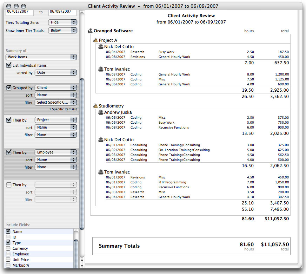This screenshot has height=274, width=306.
Task: Open the sort Name dropdown under Client
Action: tap(56, 95)
